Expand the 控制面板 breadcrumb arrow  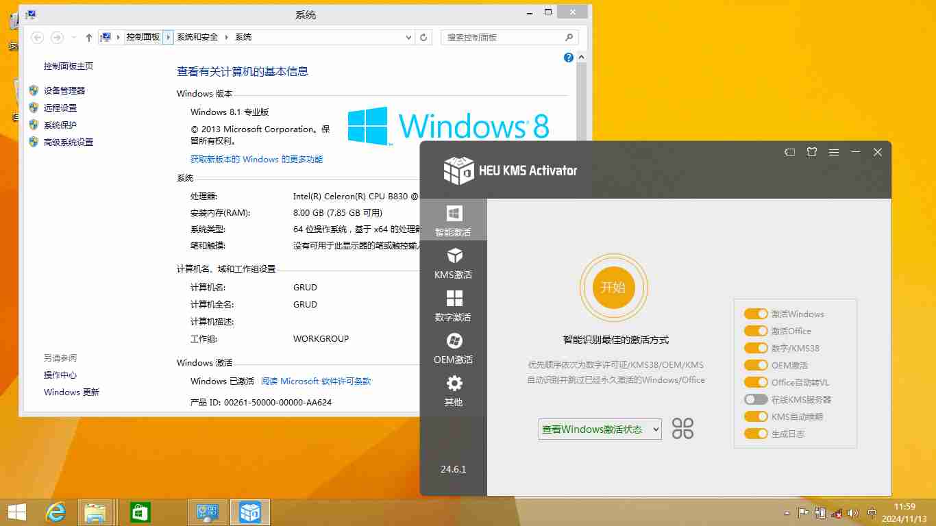pos(169,37)
